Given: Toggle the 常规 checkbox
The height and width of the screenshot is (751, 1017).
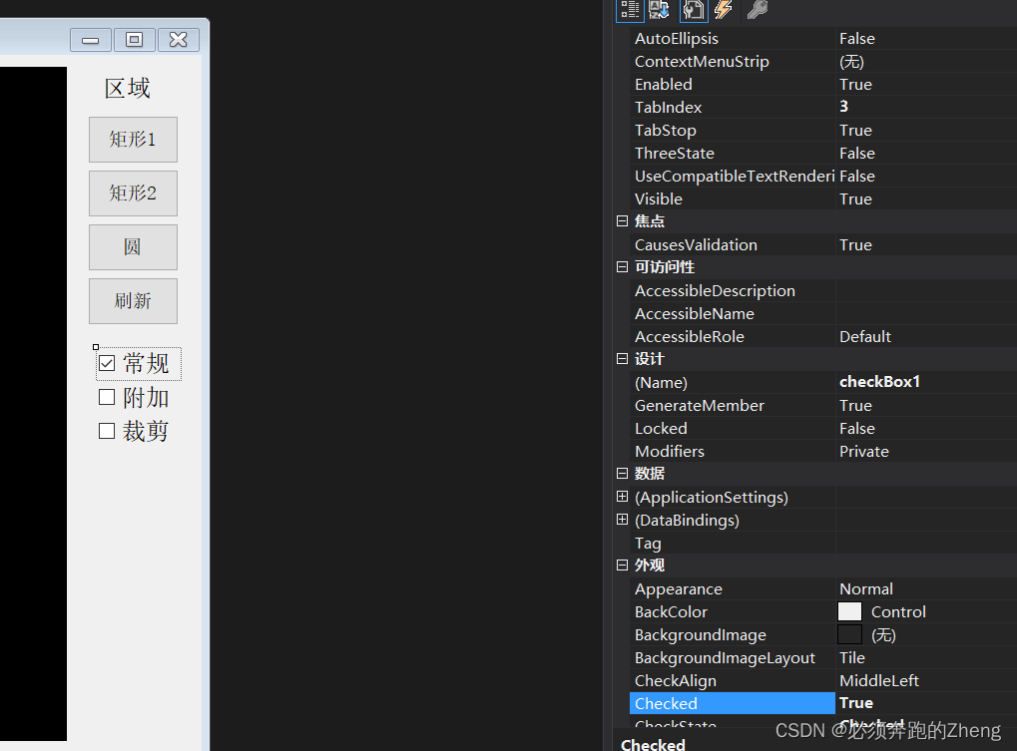Looking at the screenshot, I should click(x=107, y=363).
